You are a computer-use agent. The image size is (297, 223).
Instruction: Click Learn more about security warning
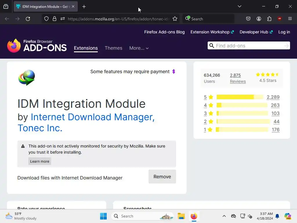(x=39, y=161)
